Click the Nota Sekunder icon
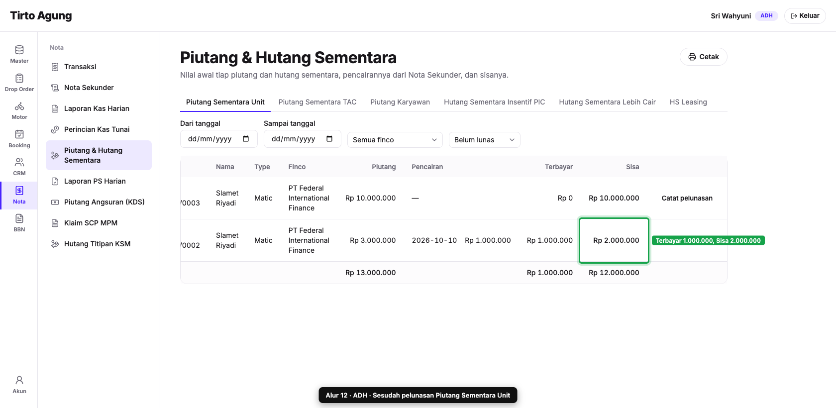 pos(55,88)
